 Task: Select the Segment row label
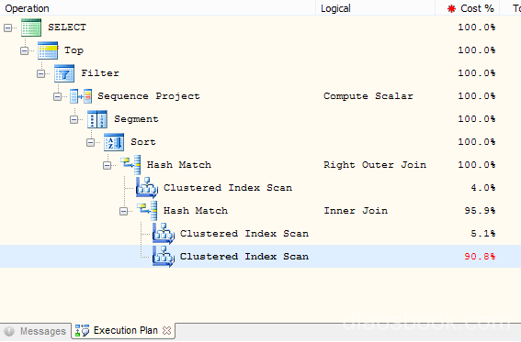point(136,119)
